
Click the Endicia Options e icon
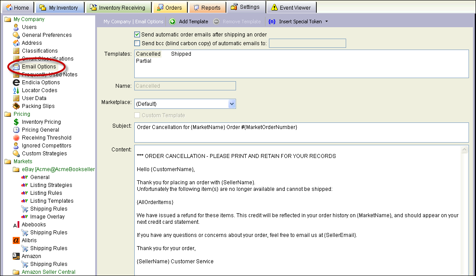pos(16,82)
